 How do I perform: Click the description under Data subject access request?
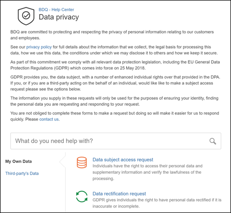(147, 172)
